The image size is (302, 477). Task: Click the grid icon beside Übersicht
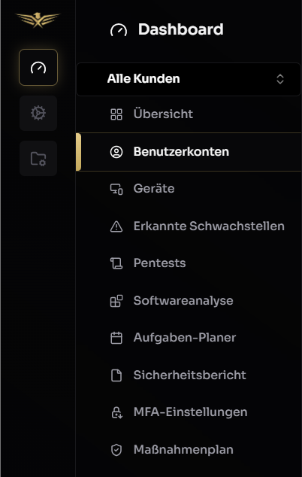pyautogui.click(x=116, y=114)
